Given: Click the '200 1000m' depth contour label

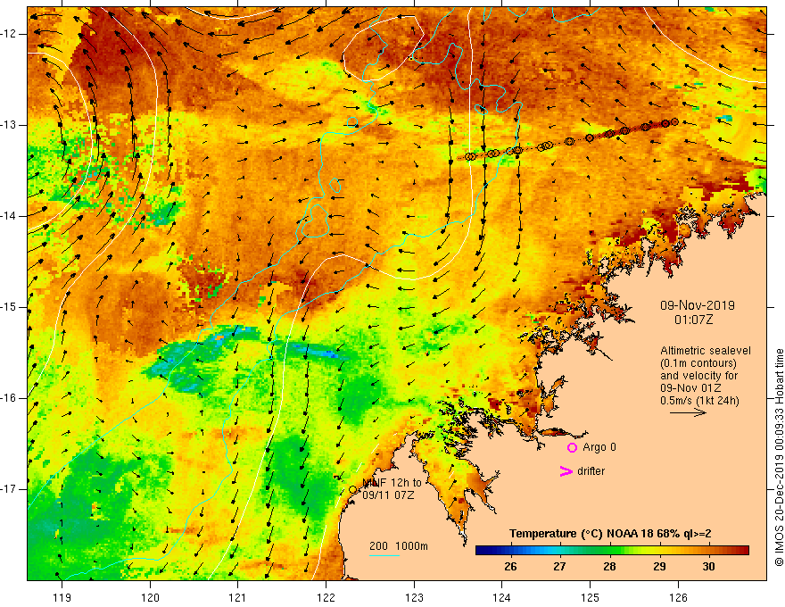Looking at the screenshot, I should point(399,546).
